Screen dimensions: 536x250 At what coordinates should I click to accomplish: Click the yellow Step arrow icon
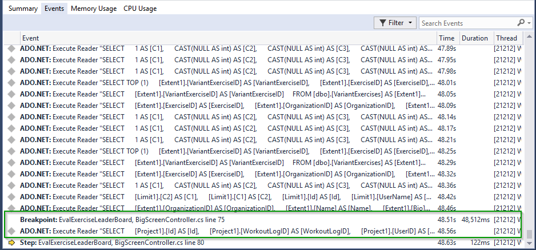point(11,243)
